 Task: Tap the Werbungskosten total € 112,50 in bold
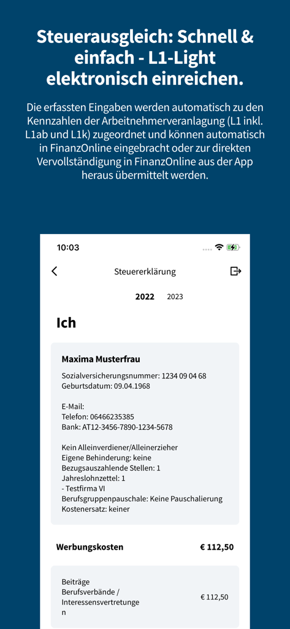coord(216,547)
